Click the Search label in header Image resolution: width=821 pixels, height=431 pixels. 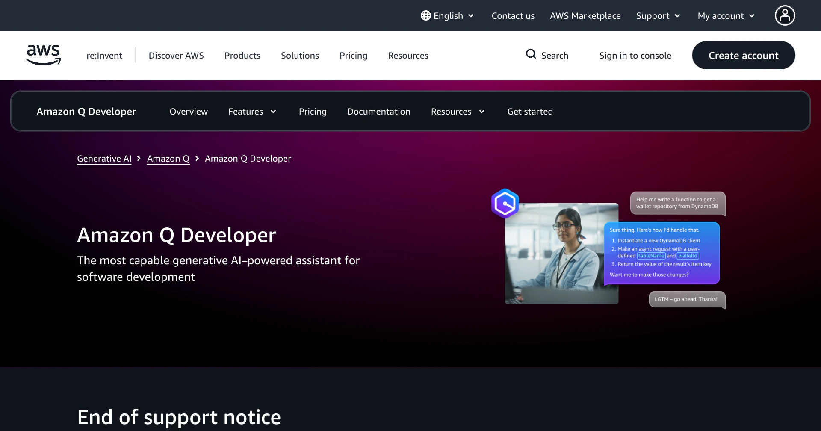(555, 56)
